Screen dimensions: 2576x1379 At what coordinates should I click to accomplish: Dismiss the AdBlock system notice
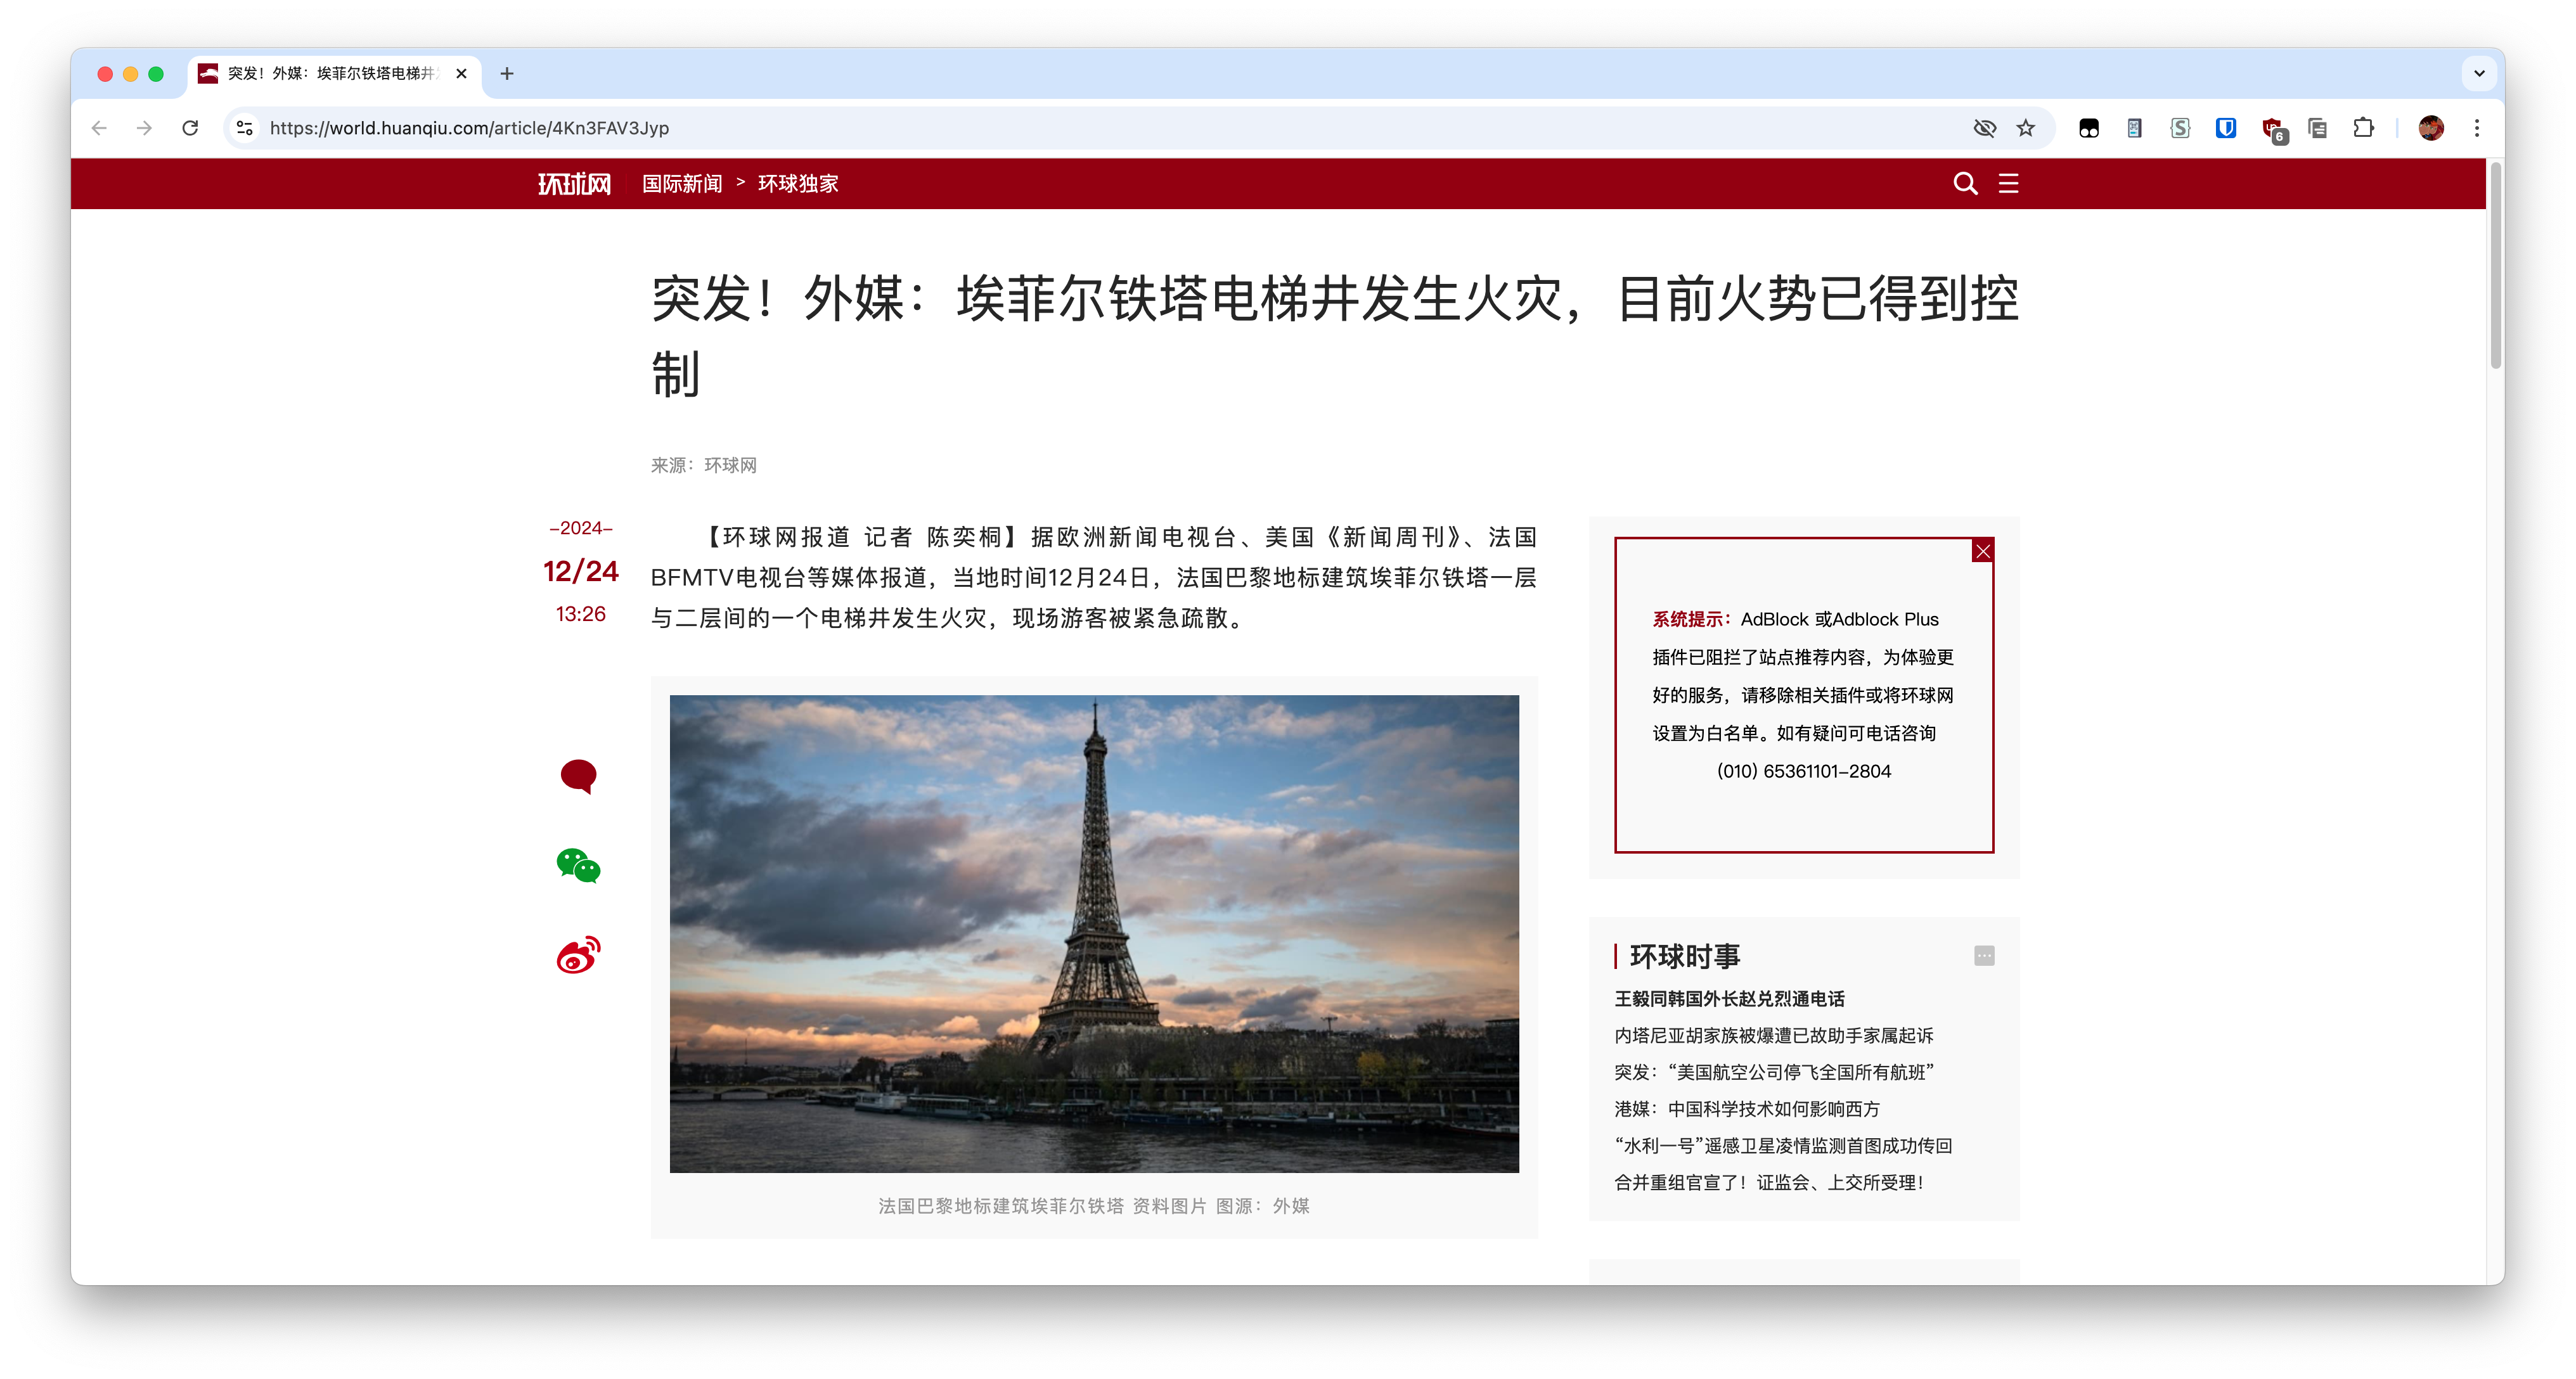click(1982, 551)
